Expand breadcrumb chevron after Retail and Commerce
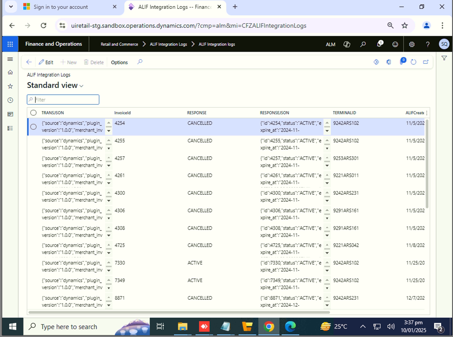Screen dimensions: 453x337 click(x=144, y=44)
